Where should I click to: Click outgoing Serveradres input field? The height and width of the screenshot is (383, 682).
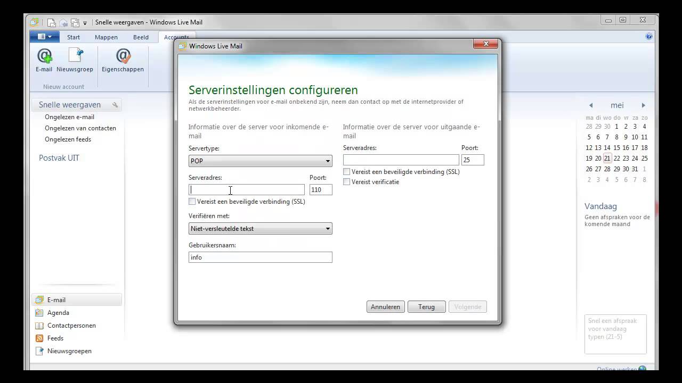click(401, 160)
